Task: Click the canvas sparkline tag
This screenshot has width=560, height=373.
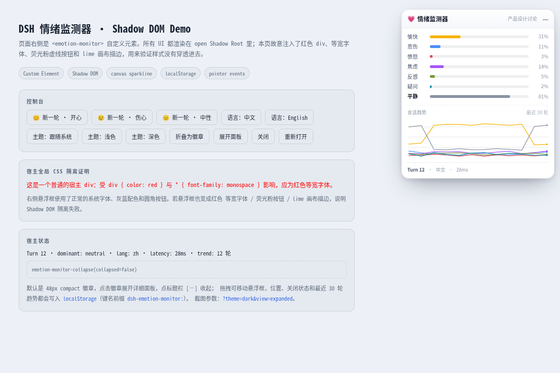Action: click(132, 73)
